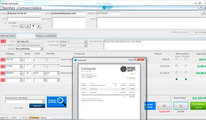
Task: Click the red X beside Folio
Action: (x=3, y=41)
